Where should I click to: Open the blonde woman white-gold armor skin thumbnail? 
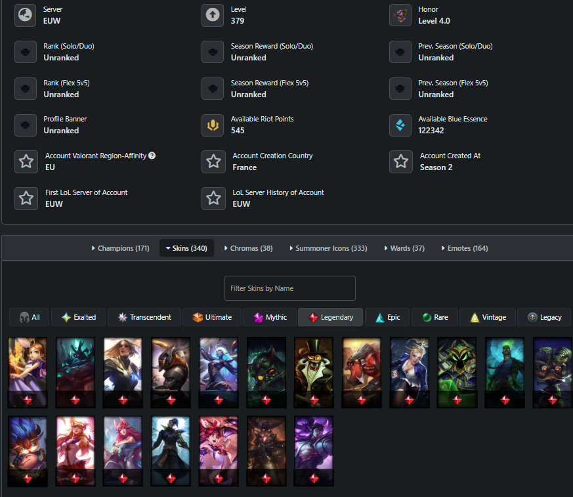[123, 372]
